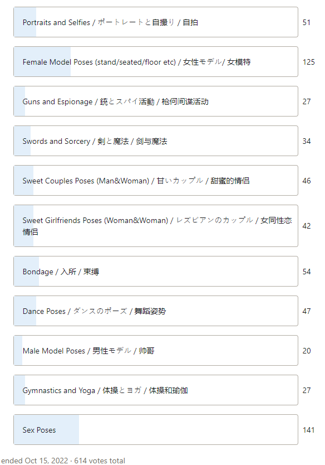Click the Bondage poll option

[x=156, y=272]
